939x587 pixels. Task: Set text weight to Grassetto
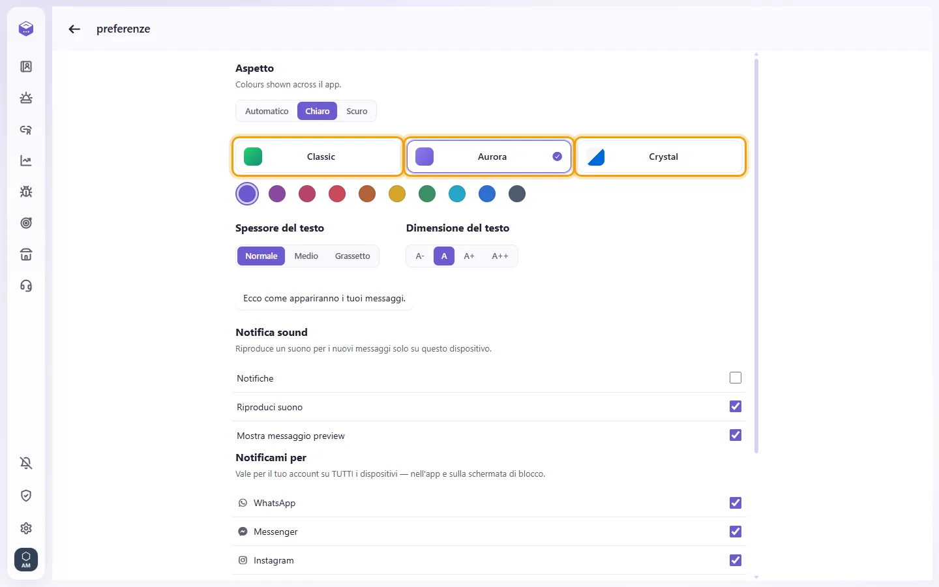pos(353,256)
